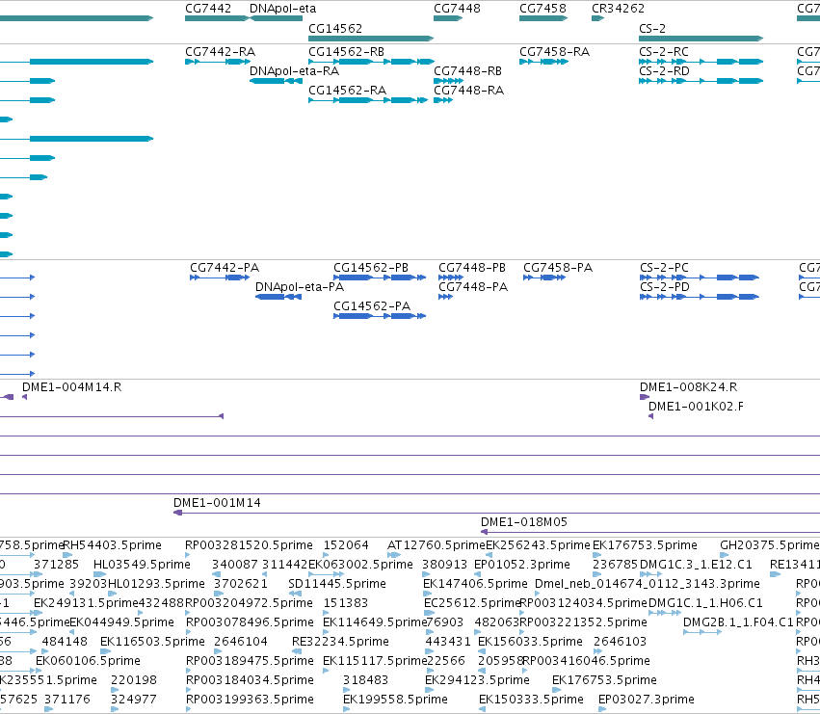Select the CG7458 gene label
This screenshot has width=820, height=714.
pos(542,9)
